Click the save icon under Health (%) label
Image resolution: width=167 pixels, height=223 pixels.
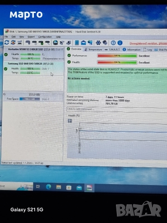pos(70,121)
